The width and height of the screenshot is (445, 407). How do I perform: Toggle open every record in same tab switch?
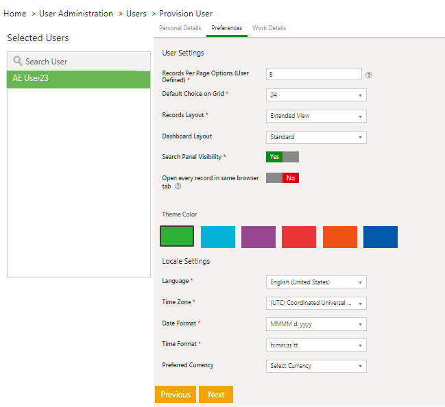pos(282,178)
